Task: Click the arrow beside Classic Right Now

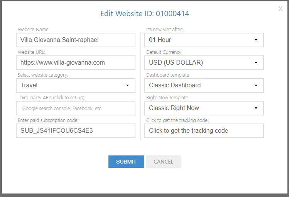Action: pyautogui.click(x=256, y=108)
